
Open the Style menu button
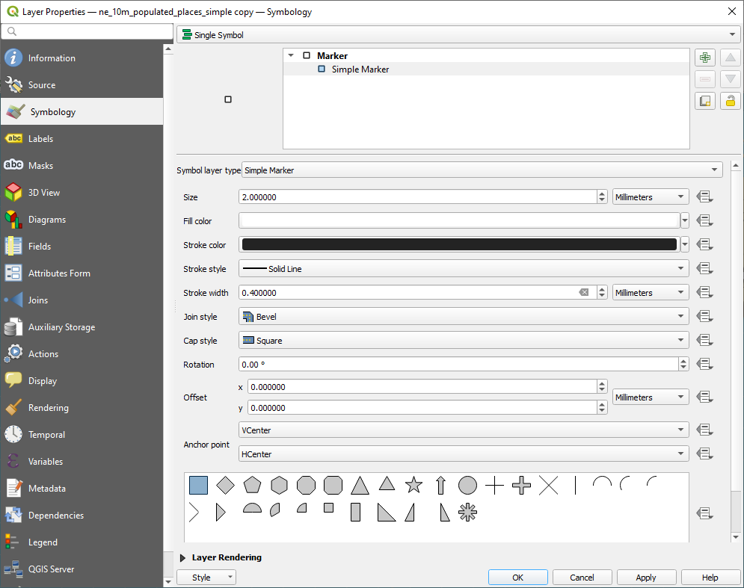206,577
